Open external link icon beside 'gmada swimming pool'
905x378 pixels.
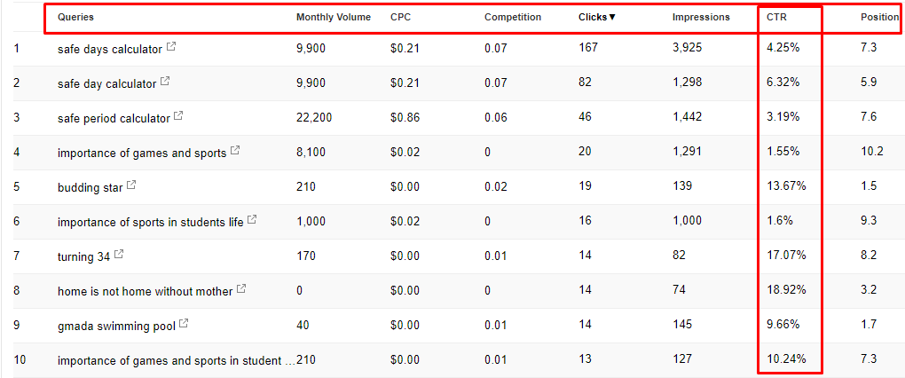tap(184, 324)
